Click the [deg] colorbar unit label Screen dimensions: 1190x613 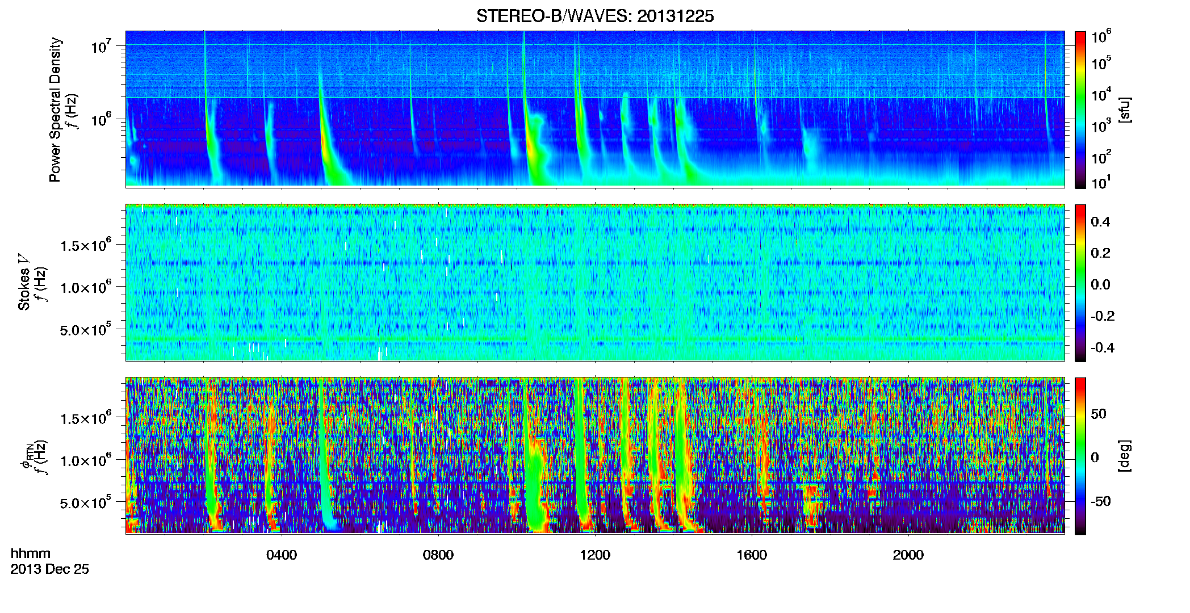tap(1125, 456)
